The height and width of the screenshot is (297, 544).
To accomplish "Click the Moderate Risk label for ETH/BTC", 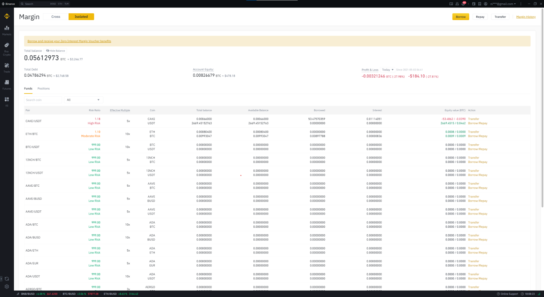I will click(x=90, y=136).
